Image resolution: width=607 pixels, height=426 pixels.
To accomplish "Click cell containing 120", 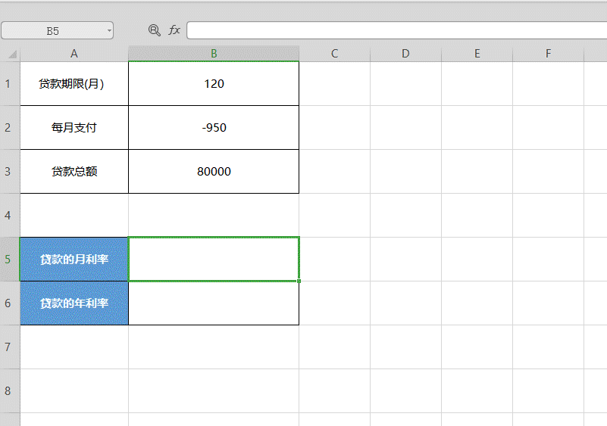I will click(x=214, y=83).
